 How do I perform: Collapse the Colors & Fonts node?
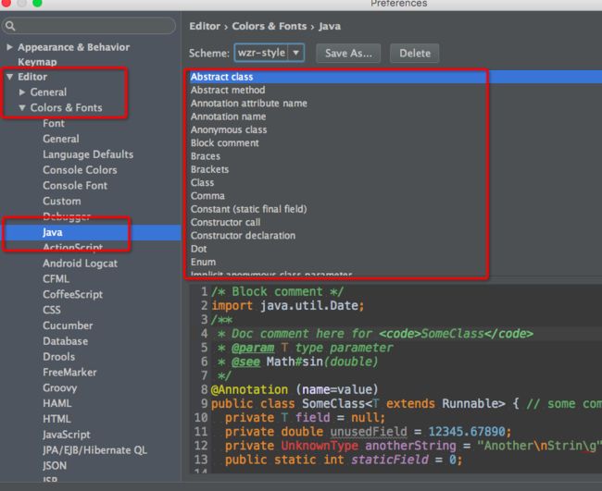point(22,107)
